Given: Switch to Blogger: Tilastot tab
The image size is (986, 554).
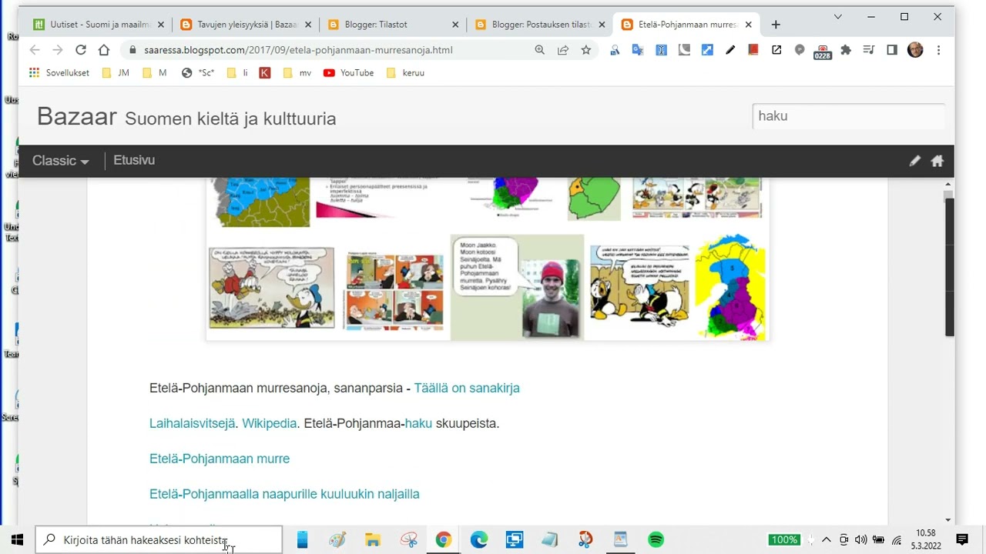Looking at the screenshot, I should [x=391, y=25].
